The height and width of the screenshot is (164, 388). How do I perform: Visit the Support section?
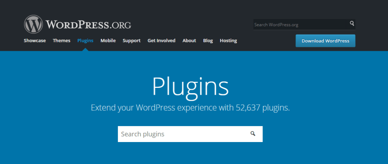[131, 41]
